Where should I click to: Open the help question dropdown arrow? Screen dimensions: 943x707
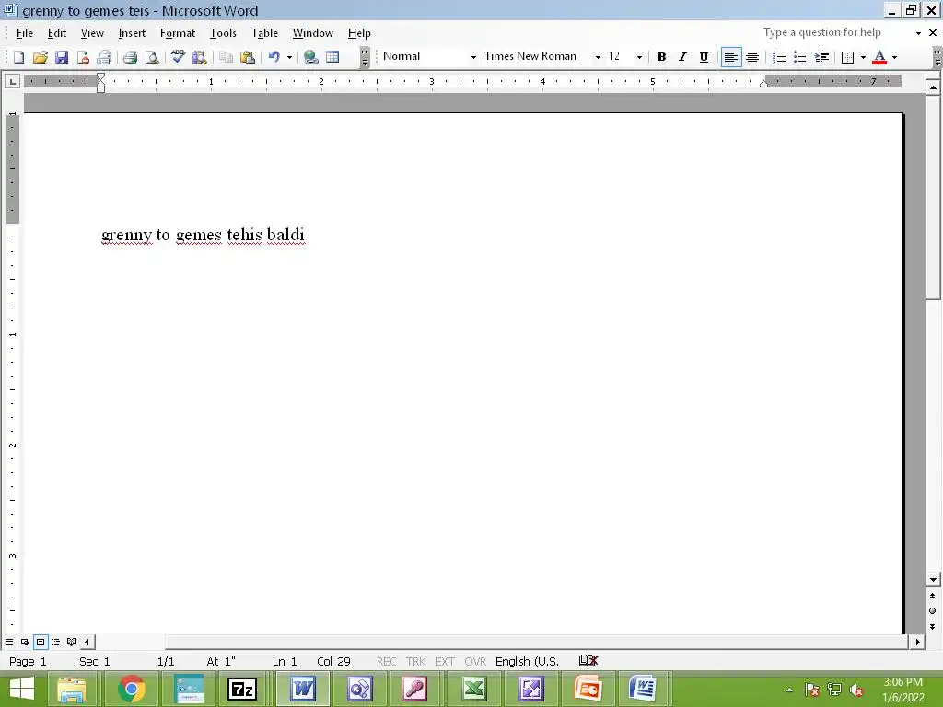(918, 33)
